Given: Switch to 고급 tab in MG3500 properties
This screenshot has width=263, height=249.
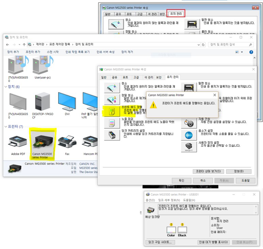Looking at the screenshot, I should point(136,77).
